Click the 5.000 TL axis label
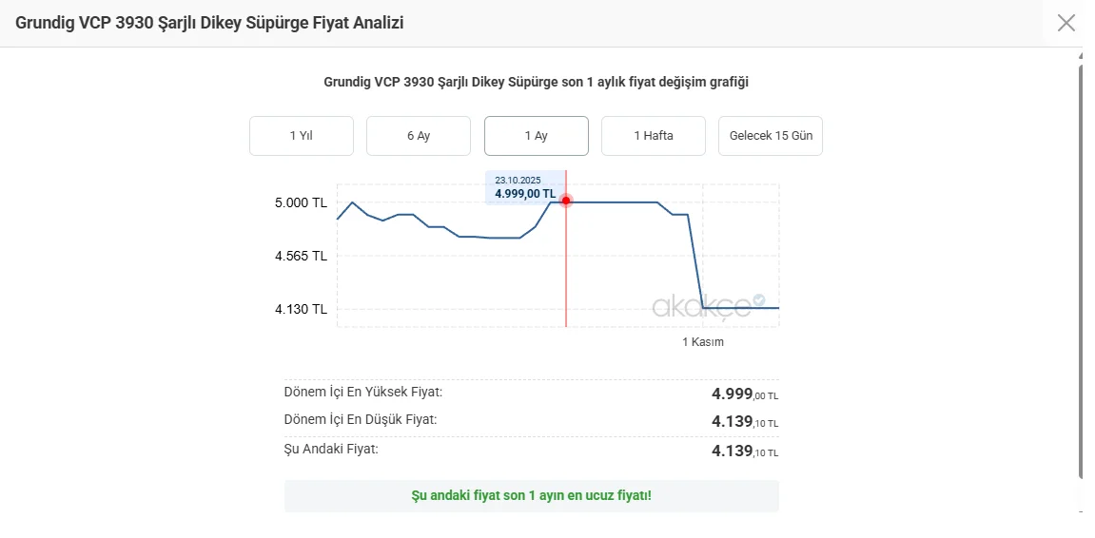 click(x=301, y=202)
